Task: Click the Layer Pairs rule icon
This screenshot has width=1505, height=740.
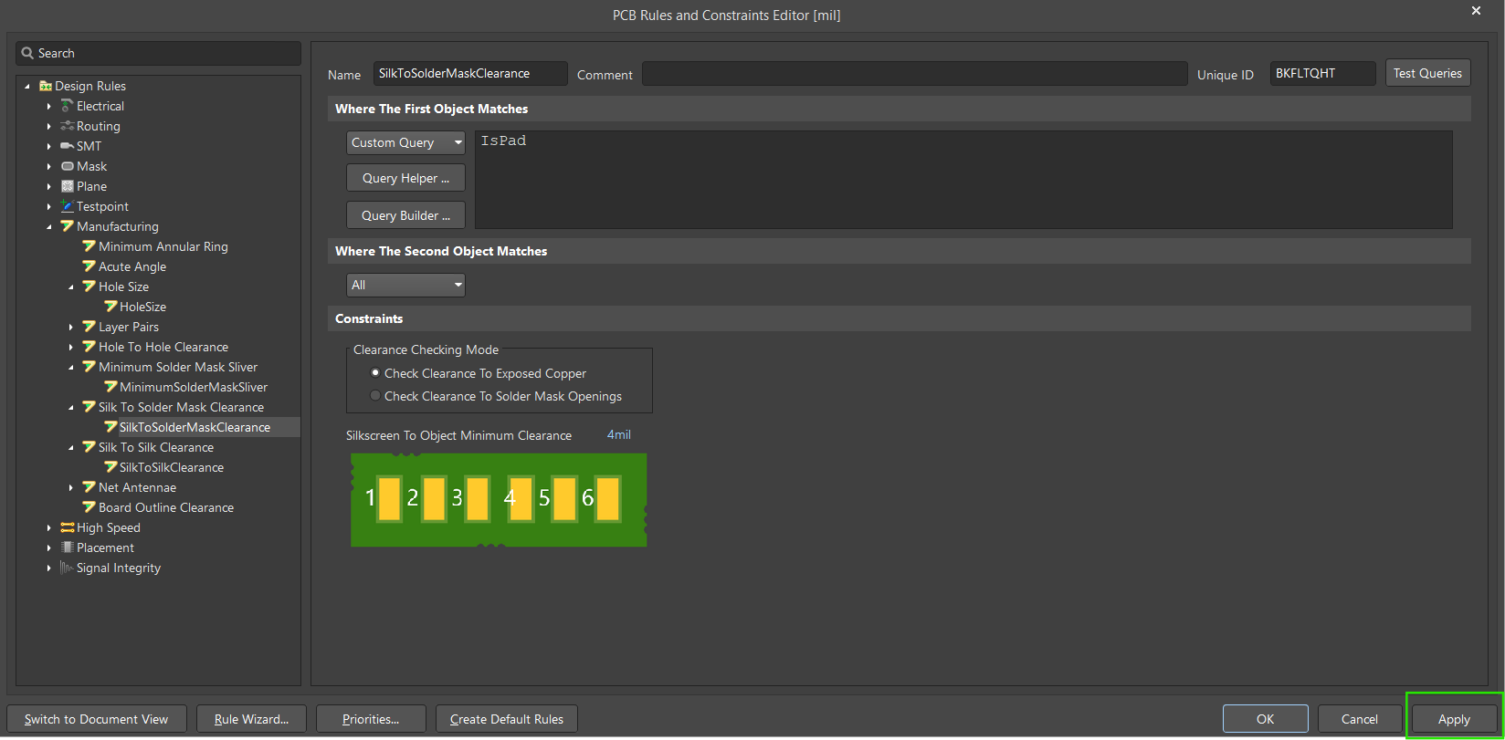Action: coord(89,327)
